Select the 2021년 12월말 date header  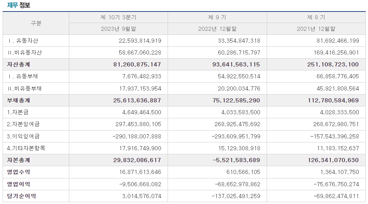tap(316, 29)
